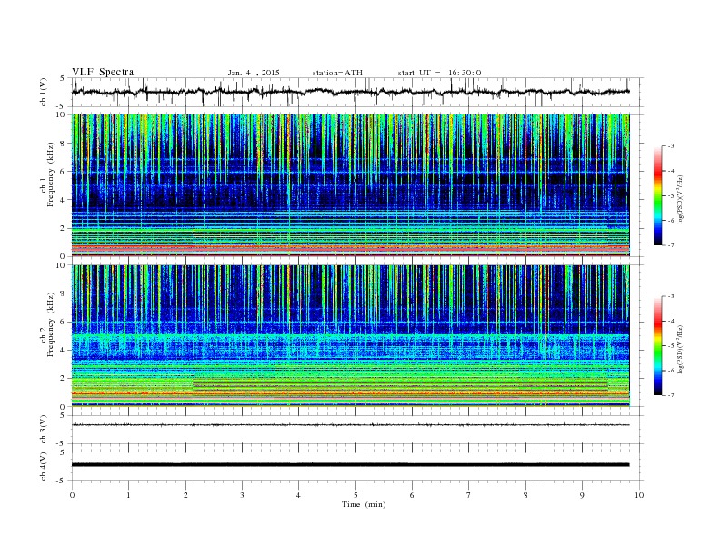Click the time axis tick label "6"
Screen dimensions: 720x556
coord(412,495)
